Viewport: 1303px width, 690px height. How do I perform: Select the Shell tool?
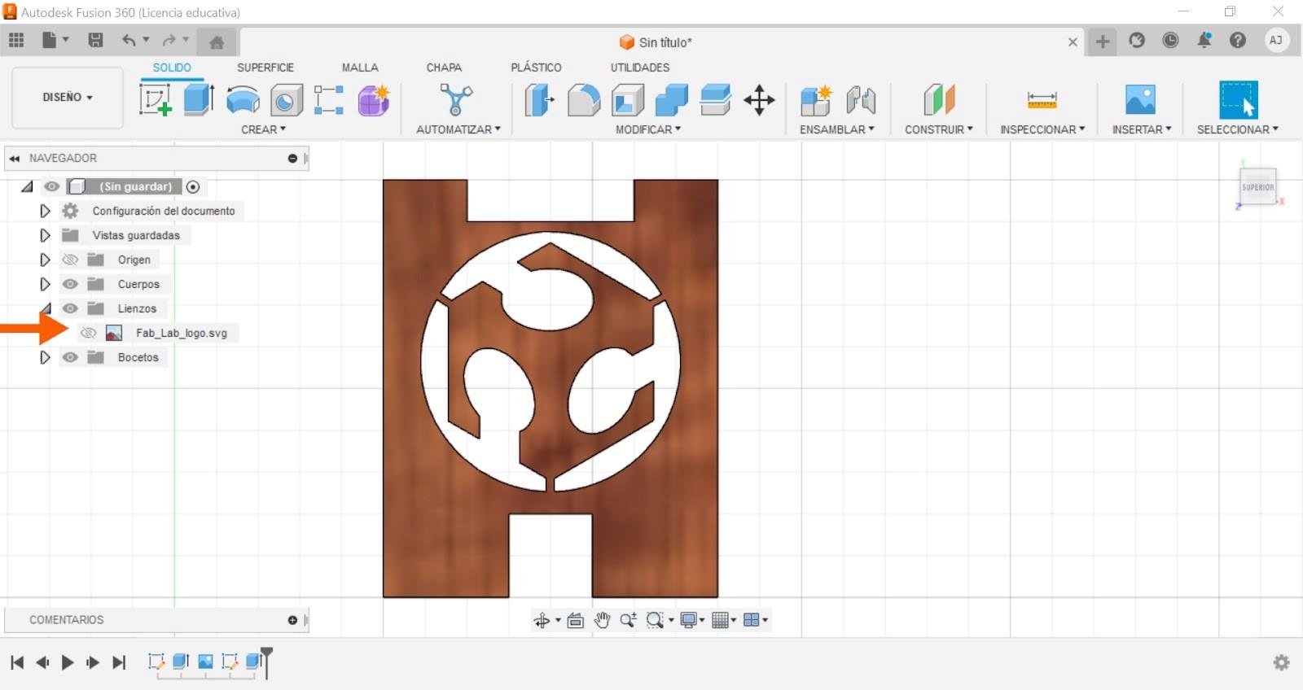[627, 100]
